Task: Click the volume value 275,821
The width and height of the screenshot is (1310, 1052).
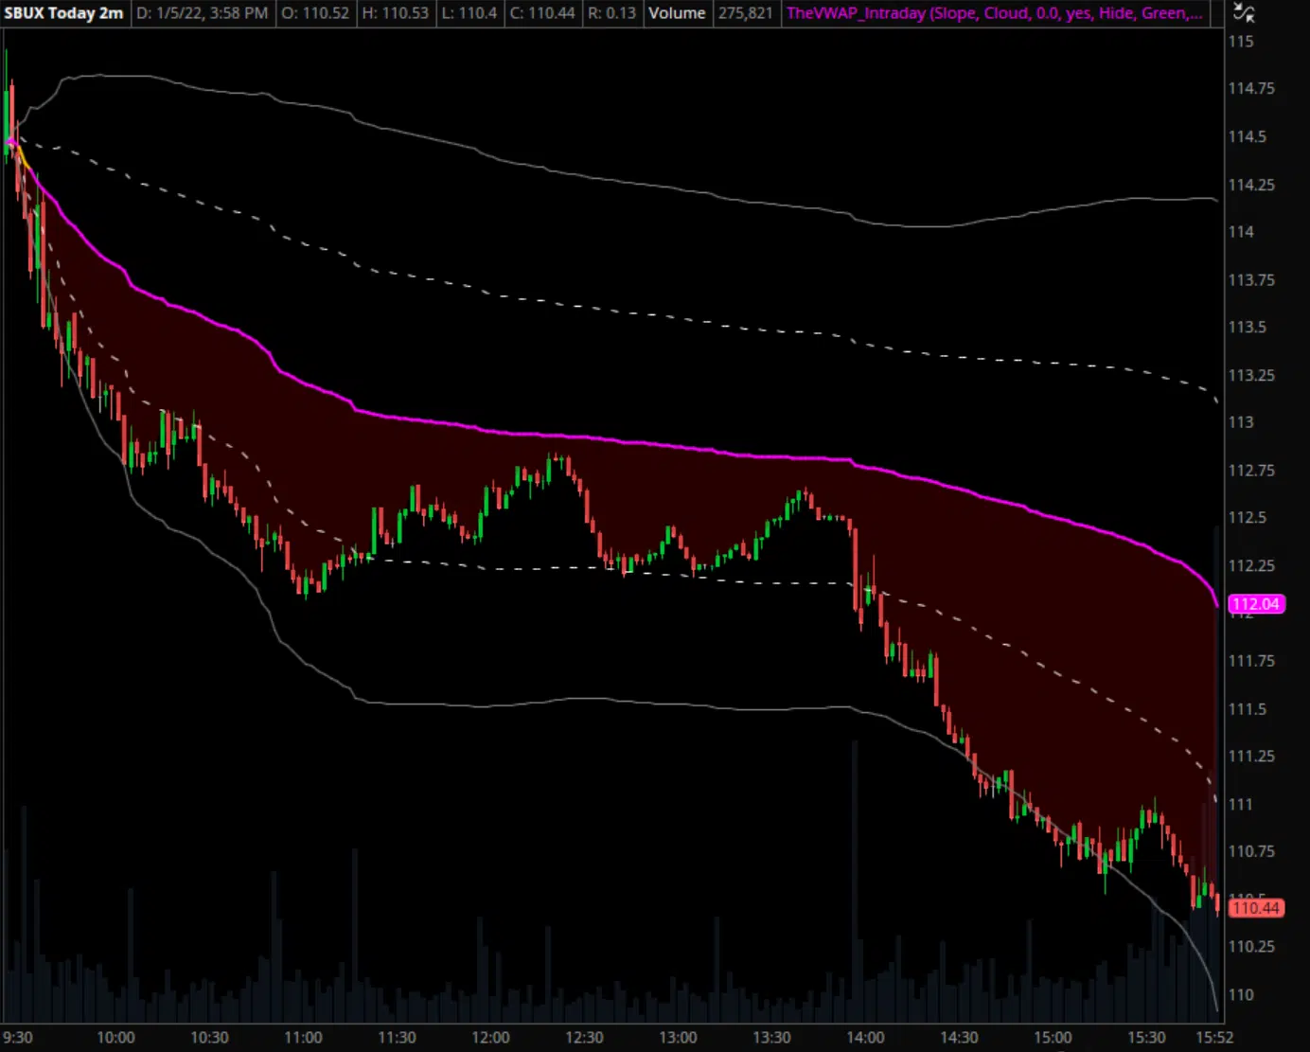Action: [745, 13]
